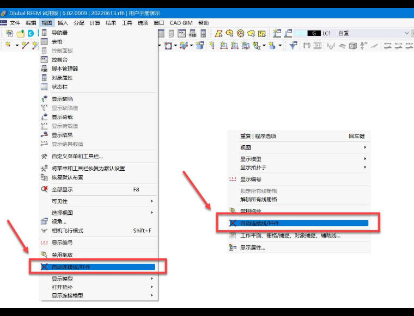The height and width of the screenshot is (316, 414).
Task: Click 显示属性... in context menu
Action: click(x=299, y=247)
